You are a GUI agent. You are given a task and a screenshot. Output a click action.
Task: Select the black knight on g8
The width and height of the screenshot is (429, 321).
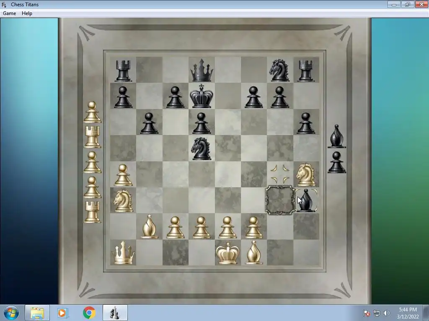tap(279, 70)
